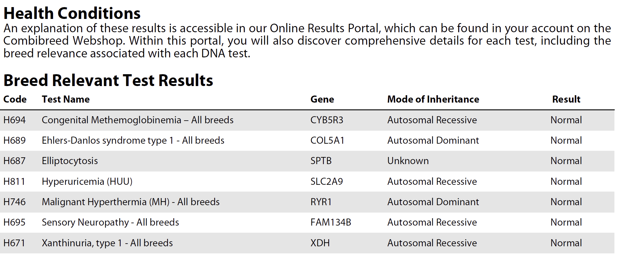The width and height of the screenshot is (623, 259).
Task: Click the H671 Xanthinuria code cell
Action: point(14,243)
